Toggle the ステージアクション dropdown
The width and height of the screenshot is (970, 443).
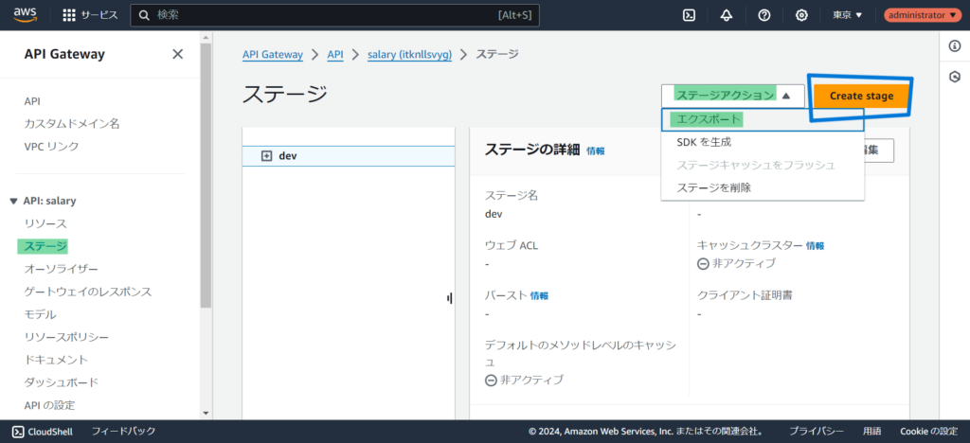(732, 96)
